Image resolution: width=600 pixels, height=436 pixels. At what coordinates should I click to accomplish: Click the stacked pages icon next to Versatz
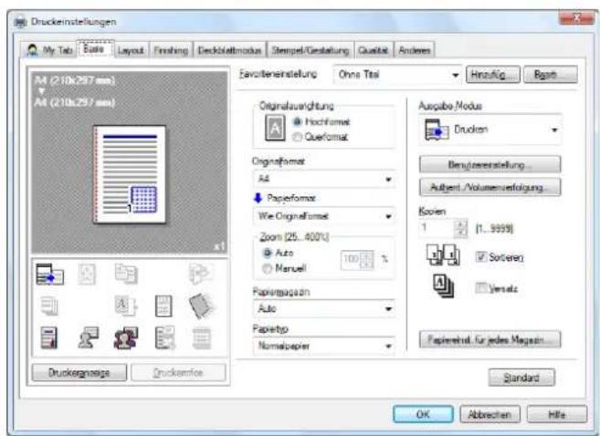tap(444, 285)
